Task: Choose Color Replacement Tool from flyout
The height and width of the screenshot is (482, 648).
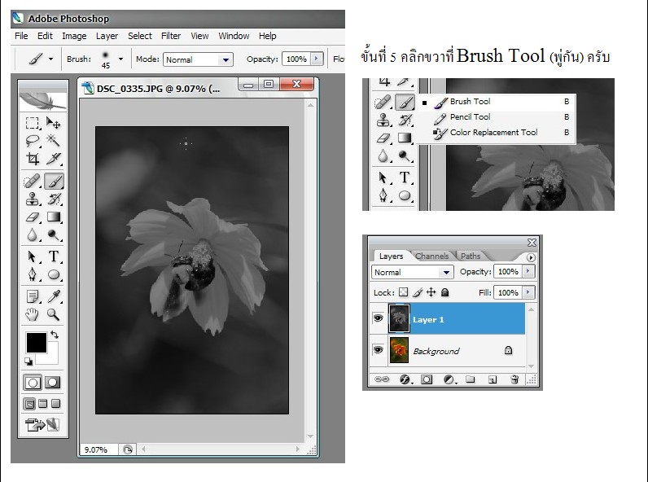Action: click(x=496, y=132)
